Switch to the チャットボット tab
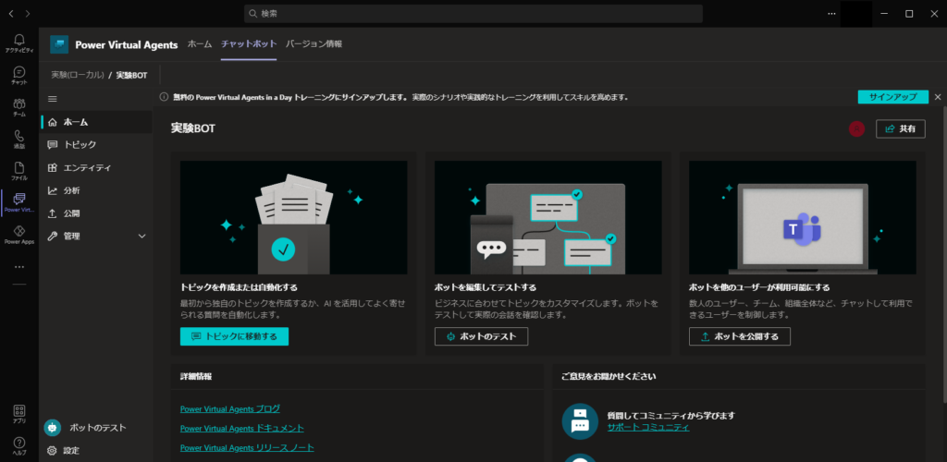The height and width of the screenshot is (462, 947). click(x=249, y=44)
